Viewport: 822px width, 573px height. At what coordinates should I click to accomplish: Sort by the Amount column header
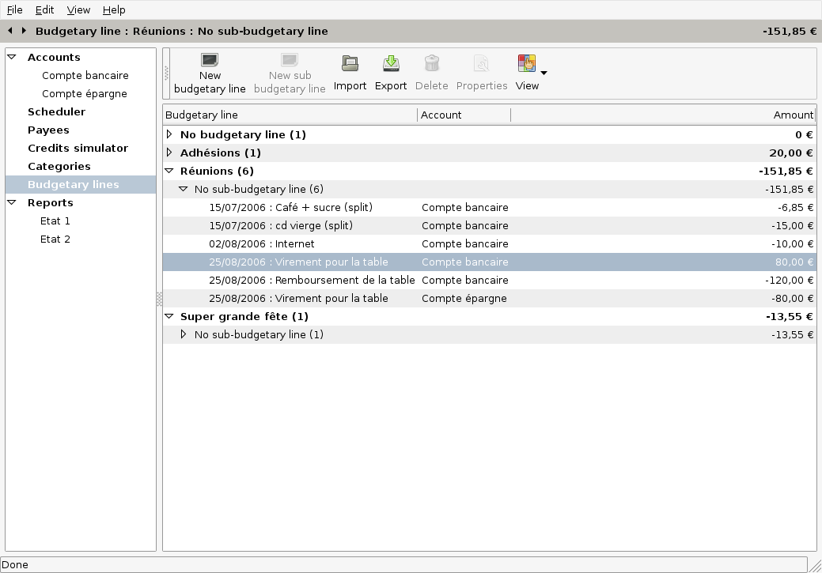793,115
